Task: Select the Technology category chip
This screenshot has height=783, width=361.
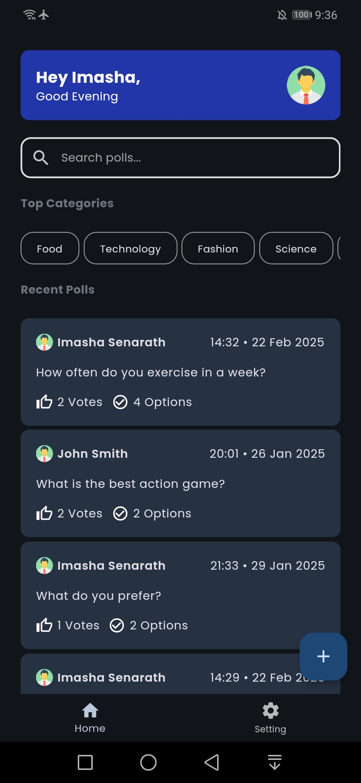Action: 130,248
